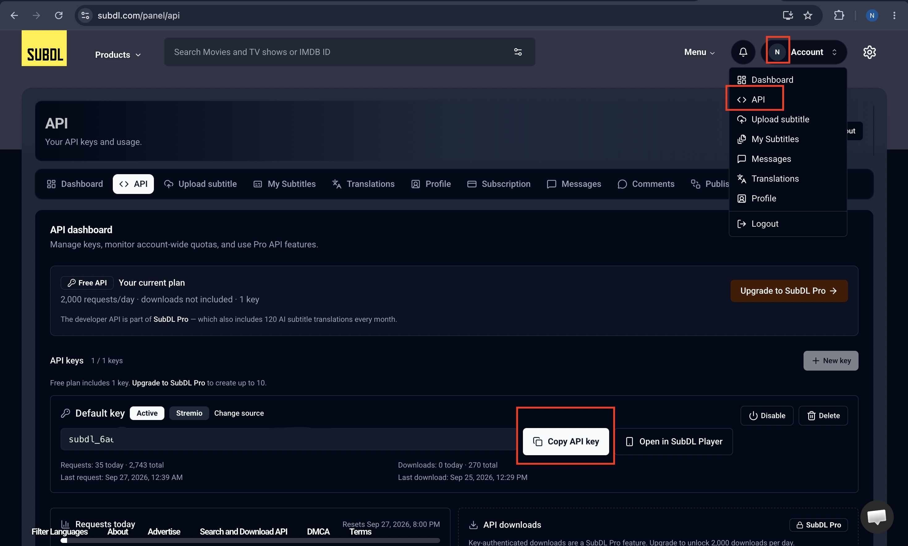Screen dimensions: 908x546
Task: Expand the Products dropdown
Action: (118, 55)
